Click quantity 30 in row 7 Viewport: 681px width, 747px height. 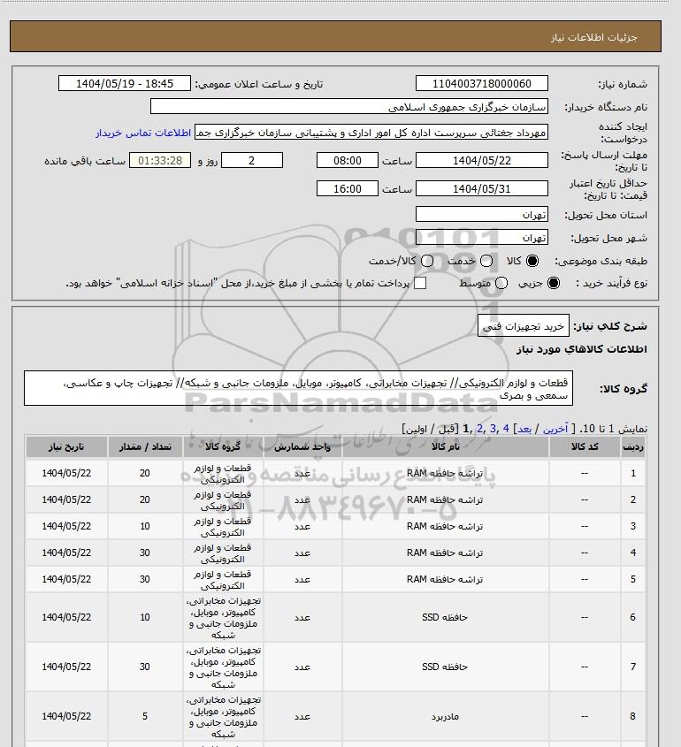click(145, 667)
